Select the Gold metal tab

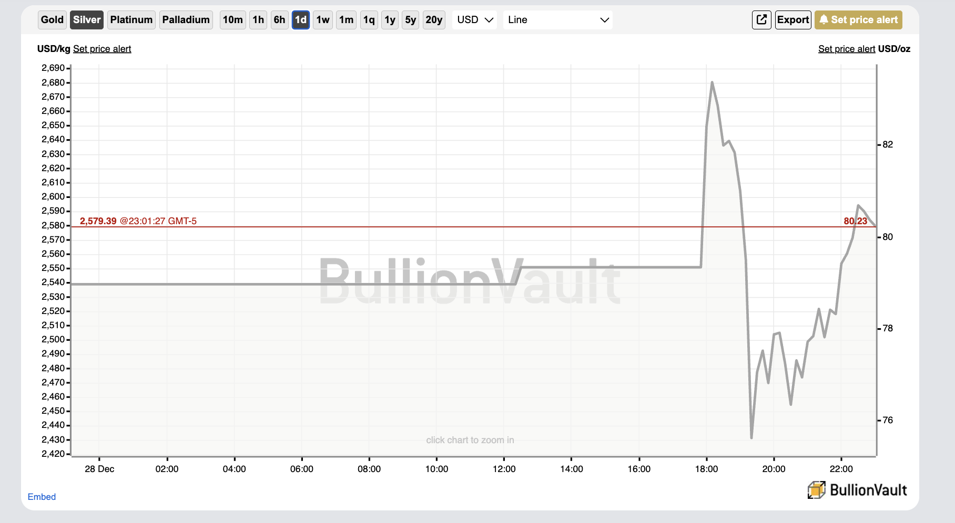tap(52, 20)
